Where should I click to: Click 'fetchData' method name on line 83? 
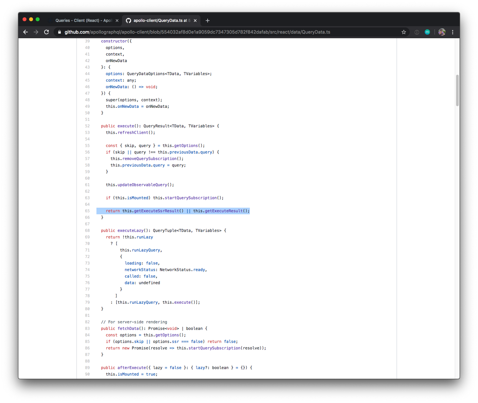click(x=128, y=328)
